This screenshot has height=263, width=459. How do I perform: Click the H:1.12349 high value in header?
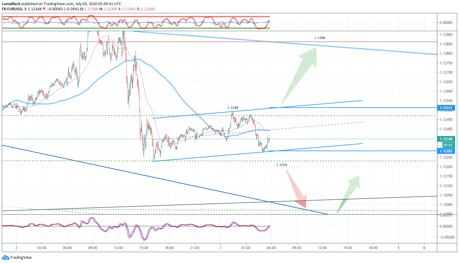click(x=108, y=9)
